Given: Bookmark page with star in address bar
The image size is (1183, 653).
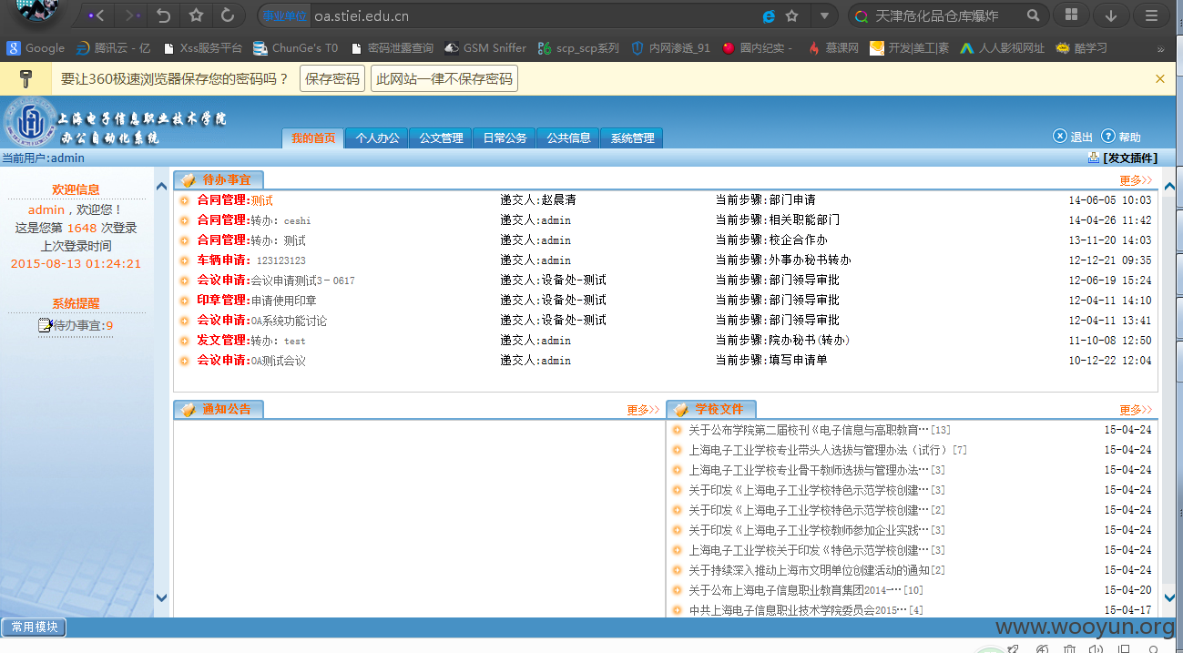Looking at the screenshot, I should click(792, 15).
